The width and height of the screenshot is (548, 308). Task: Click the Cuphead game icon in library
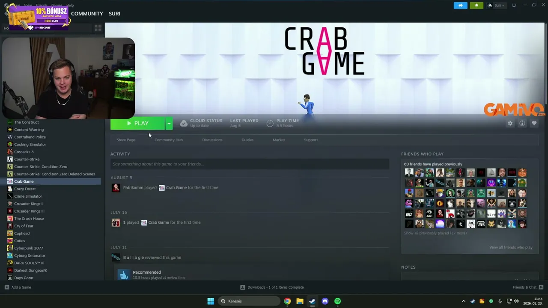tap(10, 233)
